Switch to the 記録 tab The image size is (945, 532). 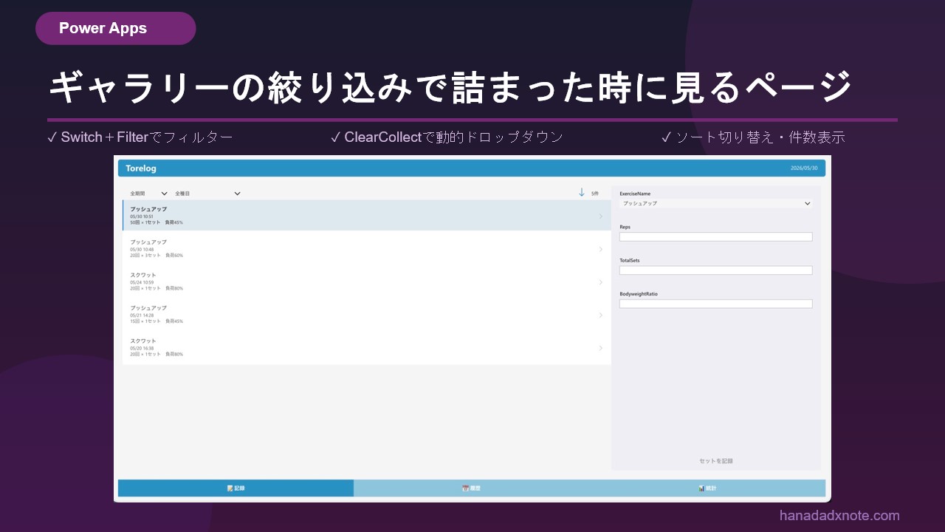pos(236,488)
